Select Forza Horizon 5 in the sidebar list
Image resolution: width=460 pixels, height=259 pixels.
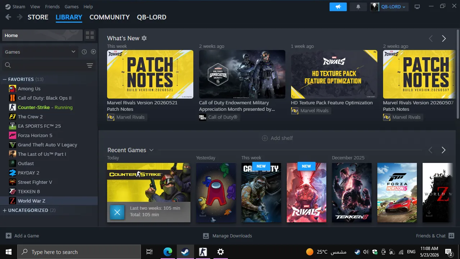(x=49, y=135)
